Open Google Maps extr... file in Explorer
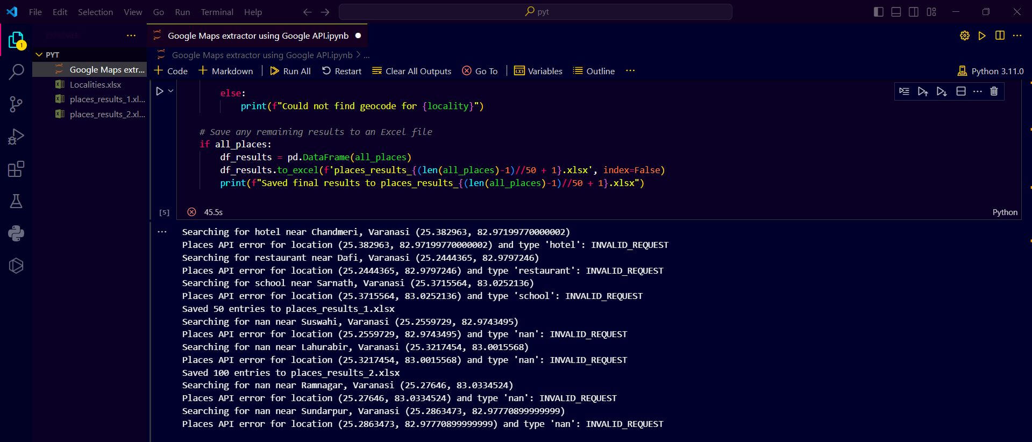 coord(90,69)
